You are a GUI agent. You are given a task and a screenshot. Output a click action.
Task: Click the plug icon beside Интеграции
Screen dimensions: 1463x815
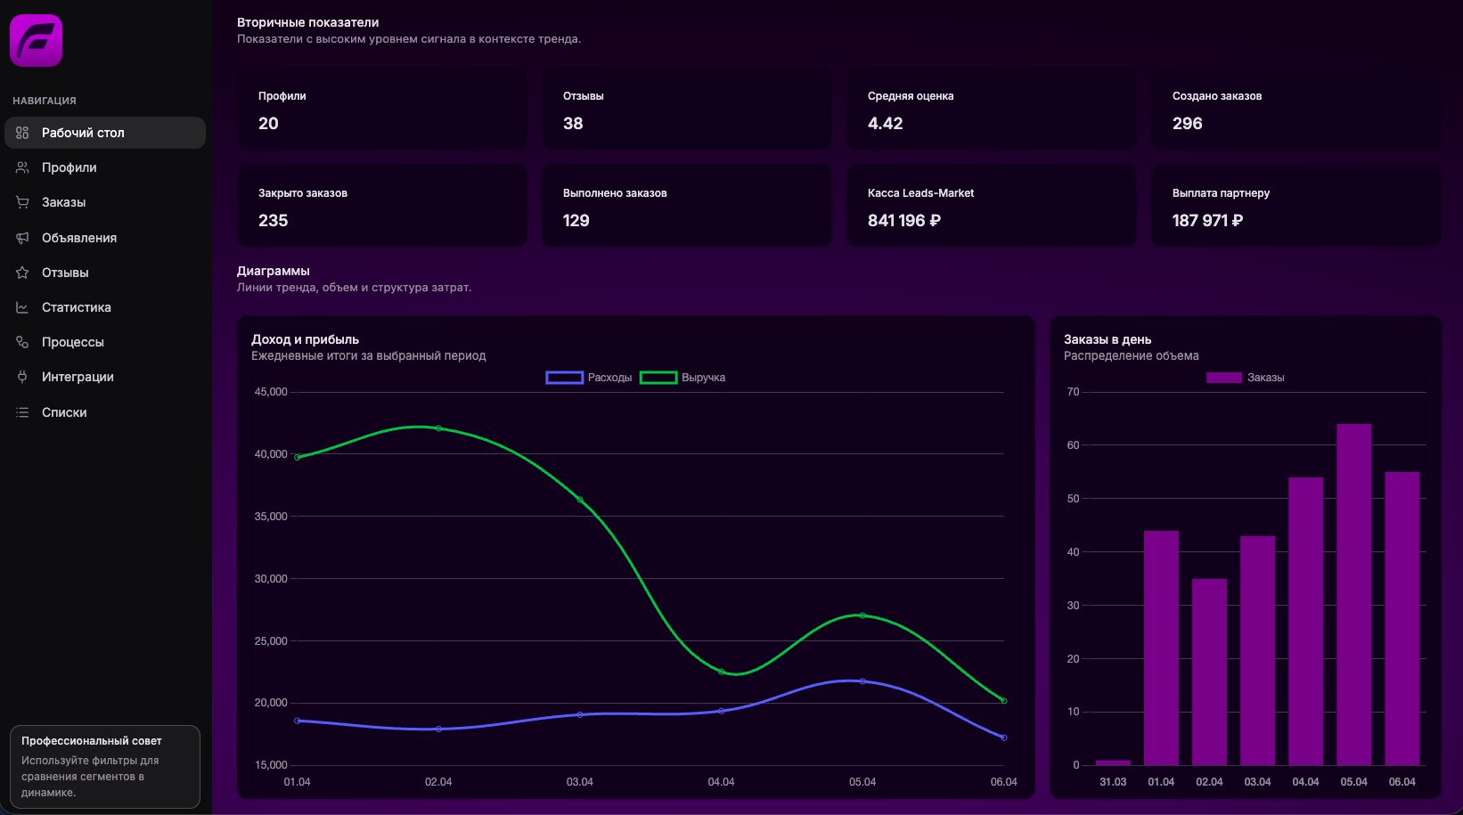pos(22,377)
